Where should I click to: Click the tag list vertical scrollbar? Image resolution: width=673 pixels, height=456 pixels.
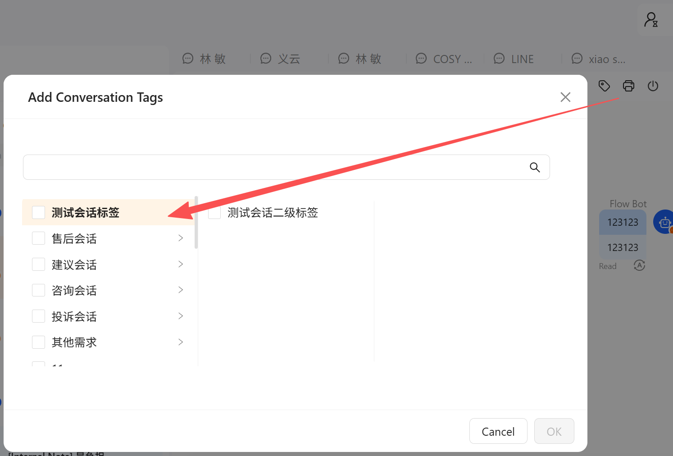pos(196,223)
